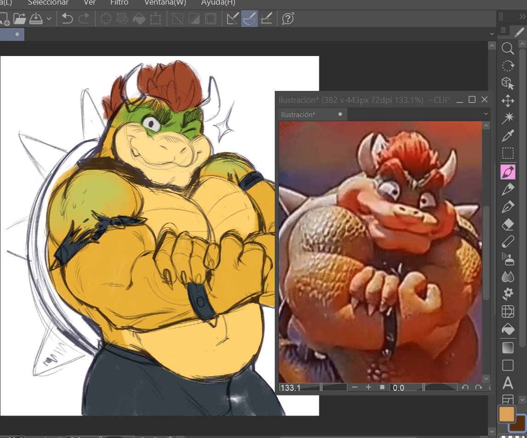Redo the undone action

(84, 19)
